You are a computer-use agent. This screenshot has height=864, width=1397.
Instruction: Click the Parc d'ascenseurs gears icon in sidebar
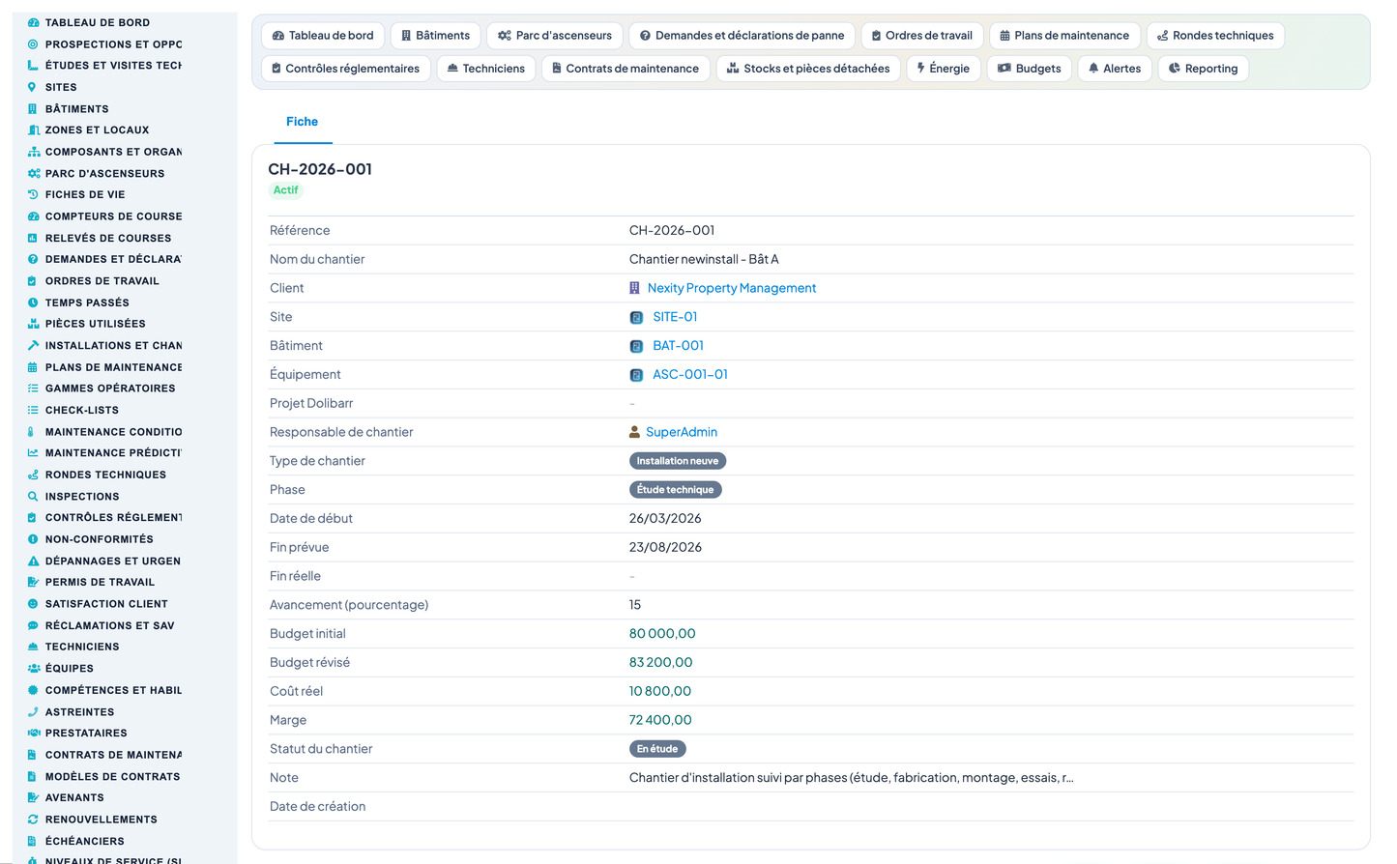(x=33, y=173)
